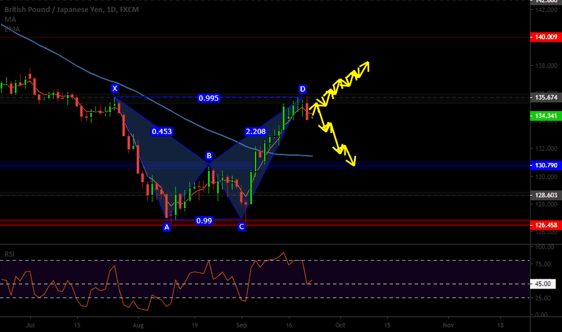Screen dimensions: 562x332
Task: Select the 0.995 ratio label
Action: point(209,98)
